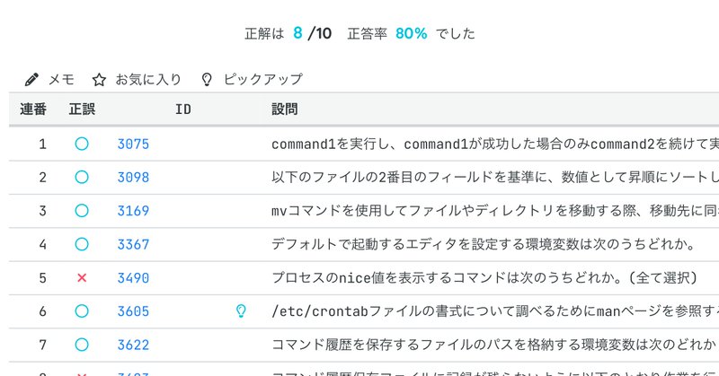Click the 設問 column header
719x376 pixels.
tap(285, 109)
